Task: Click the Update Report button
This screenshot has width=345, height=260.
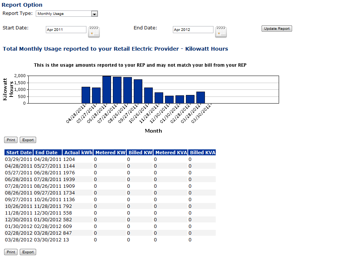Action: point(276,29)
